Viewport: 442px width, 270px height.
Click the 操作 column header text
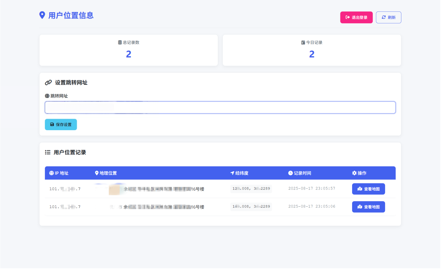click(362, 173)
